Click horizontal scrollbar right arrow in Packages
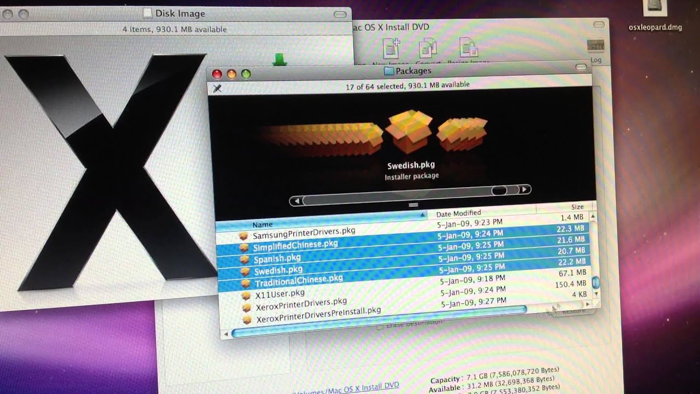Viewport: 700px width, 394px height. [588, 304]
